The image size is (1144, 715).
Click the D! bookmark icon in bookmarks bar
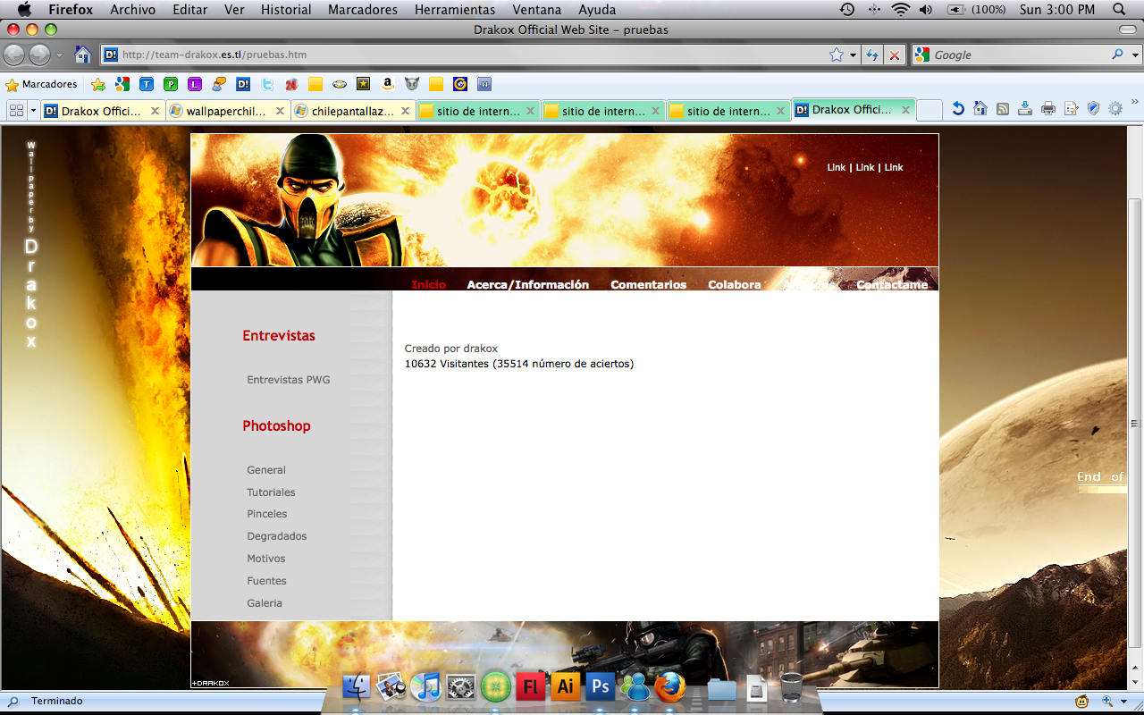point(243,85)
